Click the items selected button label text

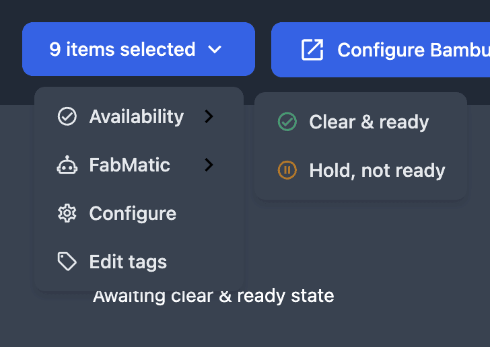123,49
